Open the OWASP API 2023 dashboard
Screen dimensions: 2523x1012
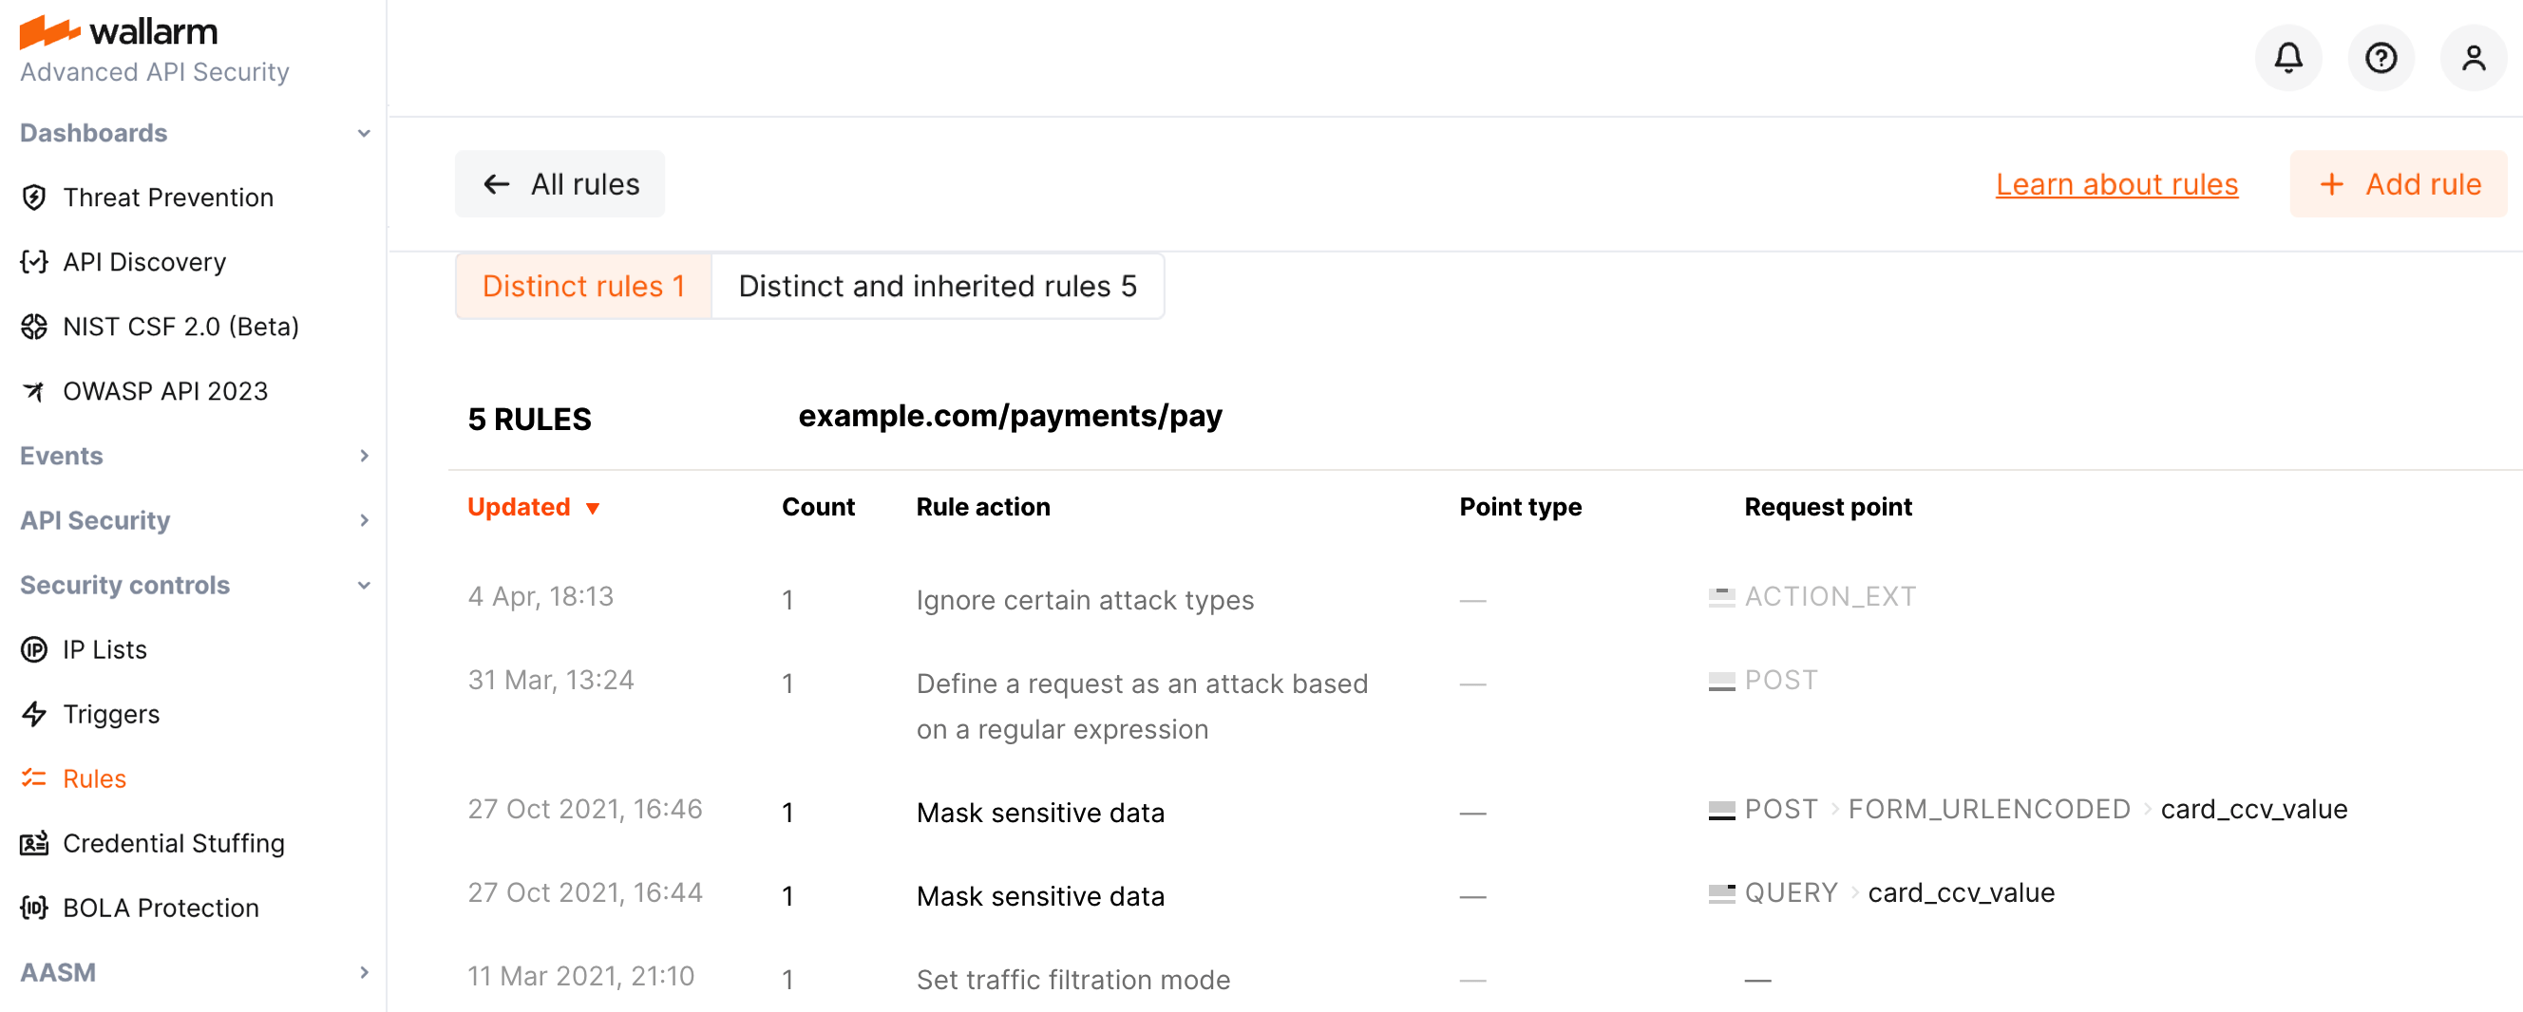164,390
